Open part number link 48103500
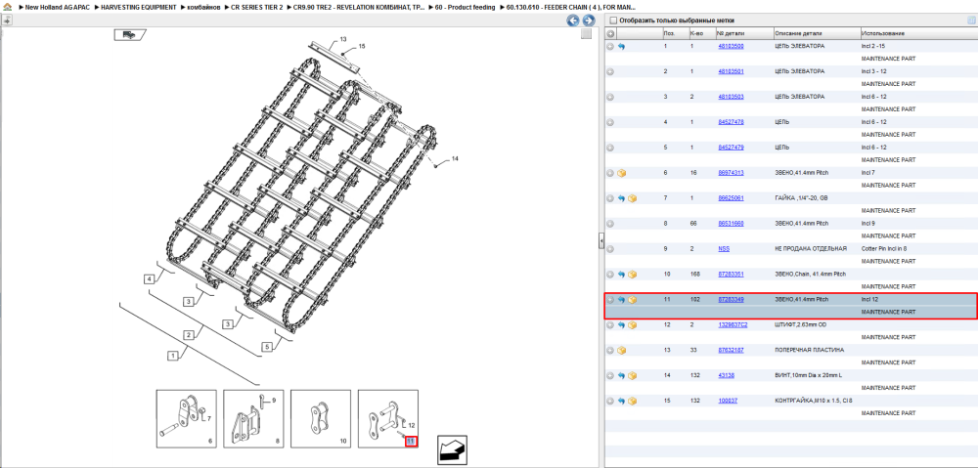Image resolution: width=978 pixels, height=468 pixels. 731,47
